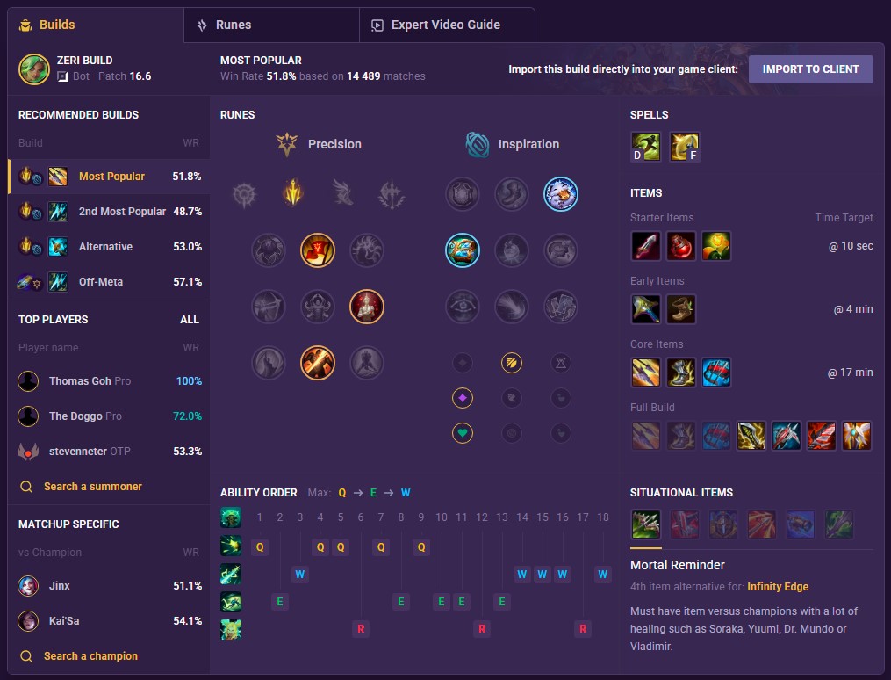The height and width of the screenshot is (680, 891).
Task: Choose the Off-Meta recommended build
Action: pos(109,282)
